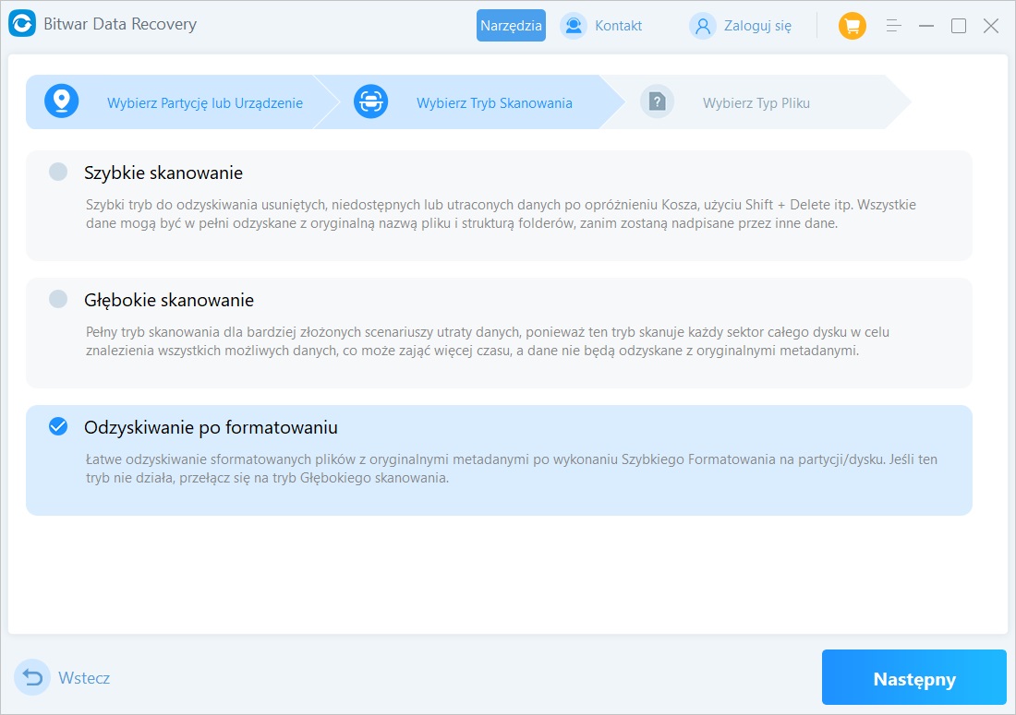
Task: Click the Wybierz Tryb Skanowania step label
Action: point(494,103)
